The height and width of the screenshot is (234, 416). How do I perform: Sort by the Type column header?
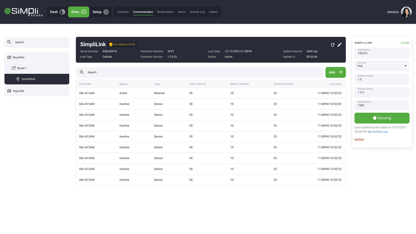(x=157, y=84)
